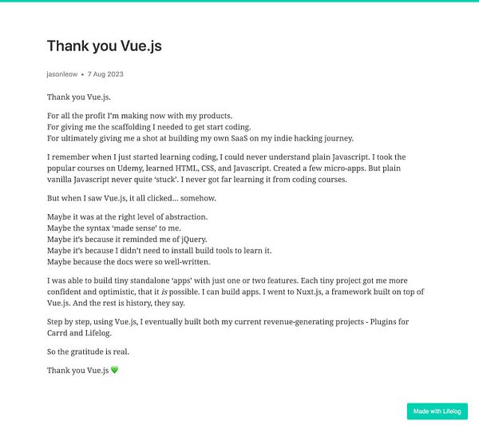The image size is (479, 429).
Task: Click the 'For all the profit' line
Action: (x=139, y=116)
